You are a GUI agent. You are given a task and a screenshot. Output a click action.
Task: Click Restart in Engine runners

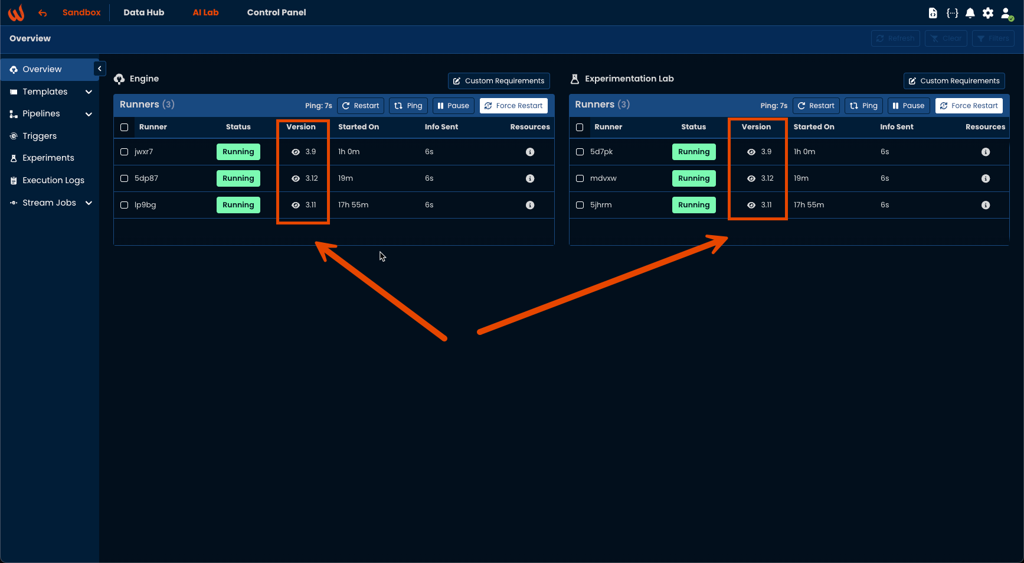coord(361,106)
